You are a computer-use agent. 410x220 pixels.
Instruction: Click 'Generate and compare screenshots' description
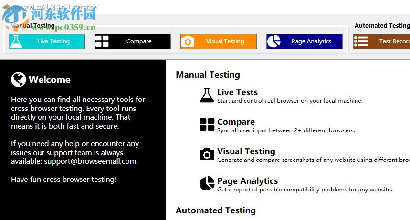(x=314, y=160)
